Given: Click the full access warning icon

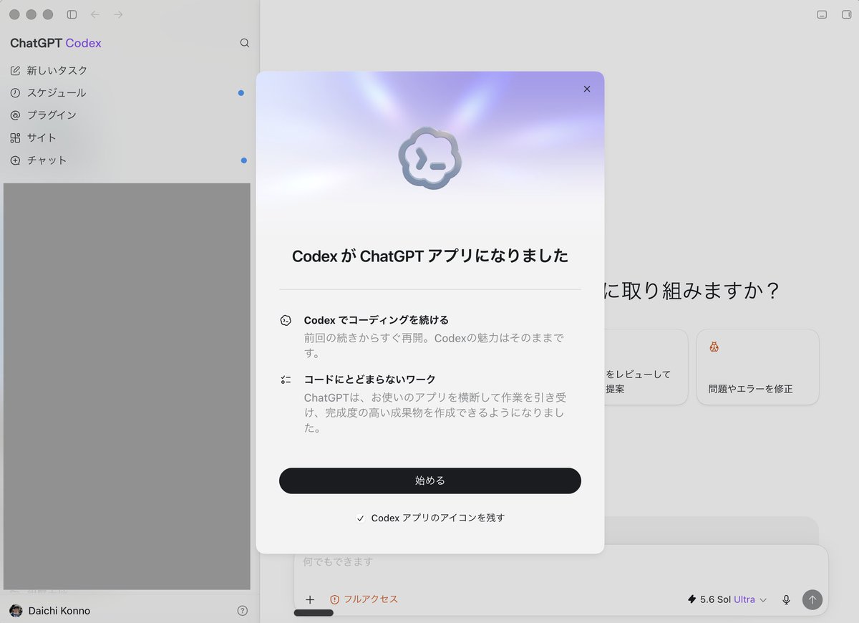Looking at the screenshot, I should tap(334, 599).
